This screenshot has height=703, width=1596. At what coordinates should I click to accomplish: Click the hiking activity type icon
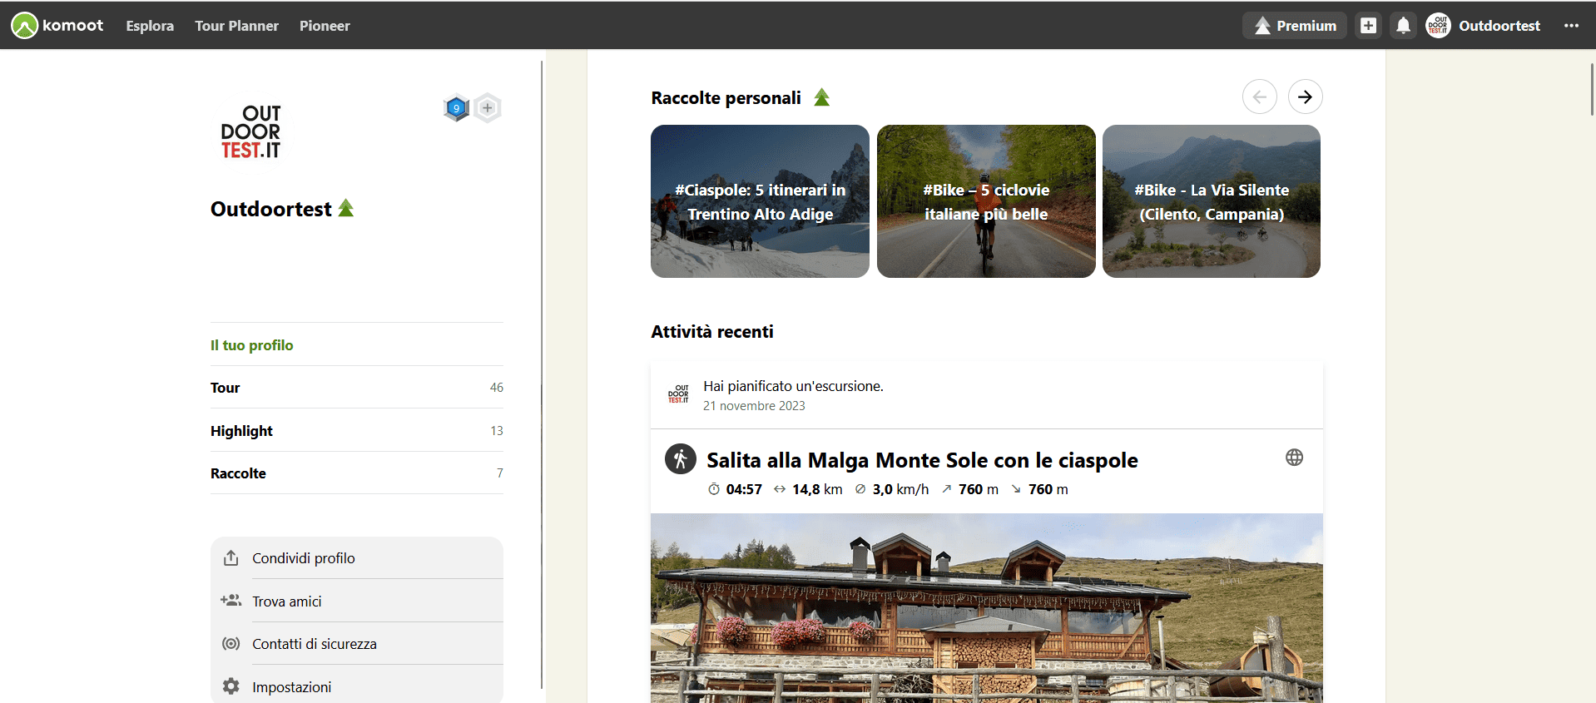point(681,459)
